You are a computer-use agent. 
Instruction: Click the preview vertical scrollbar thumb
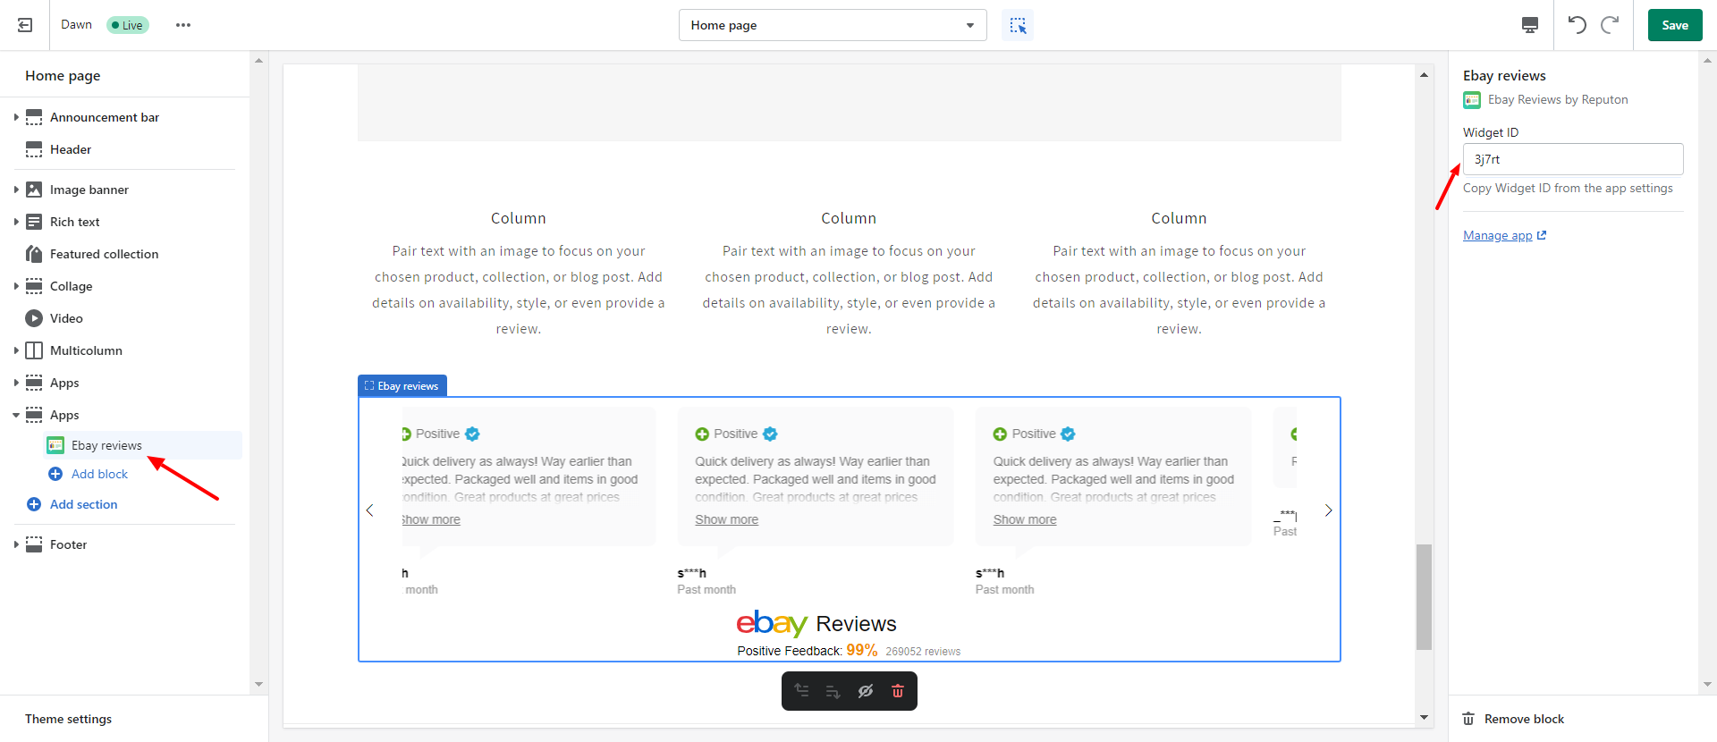1424,596
